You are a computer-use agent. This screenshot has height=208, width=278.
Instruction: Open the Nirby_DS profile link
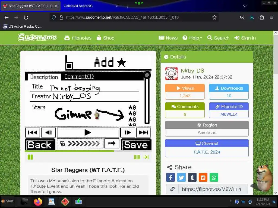[192, 71]
